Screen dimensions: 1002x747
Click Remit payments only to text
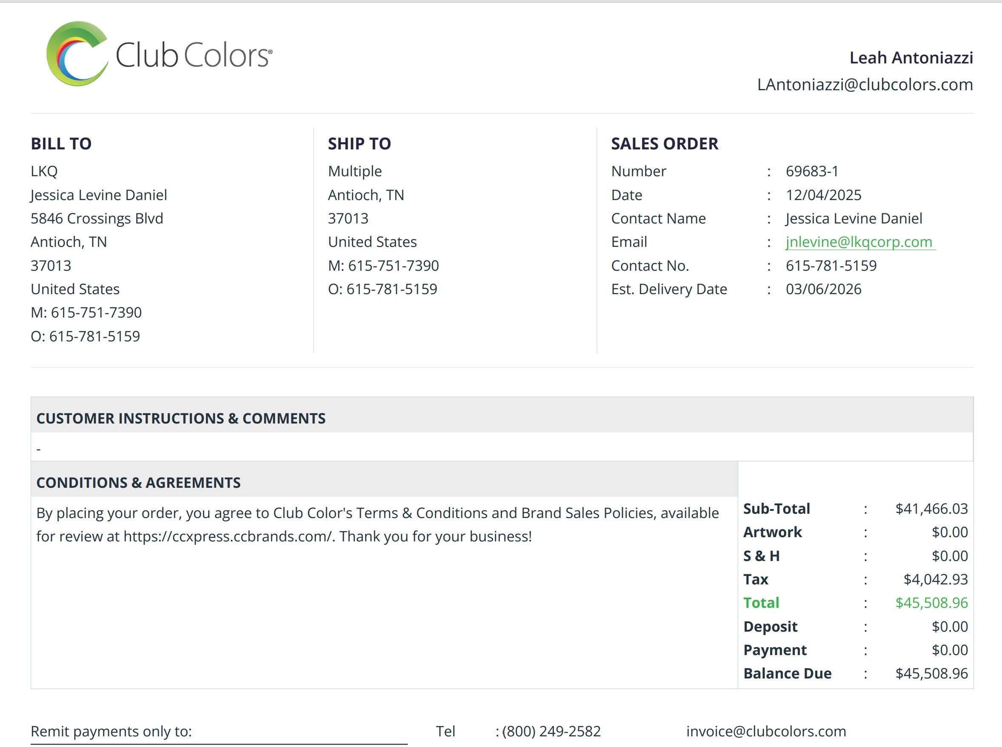[111, 731]
